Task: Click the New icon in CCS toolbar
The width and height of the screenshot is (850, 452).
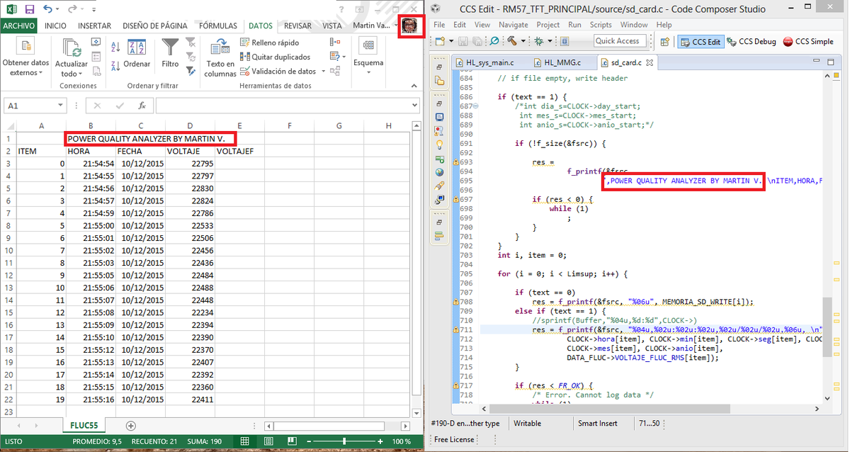Action: point(440,41)
